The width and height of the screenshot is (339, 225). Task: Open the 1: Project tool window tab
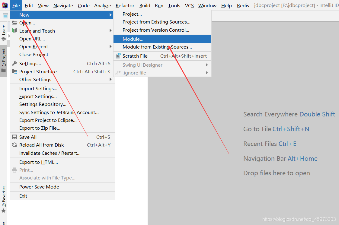[4, 61]
